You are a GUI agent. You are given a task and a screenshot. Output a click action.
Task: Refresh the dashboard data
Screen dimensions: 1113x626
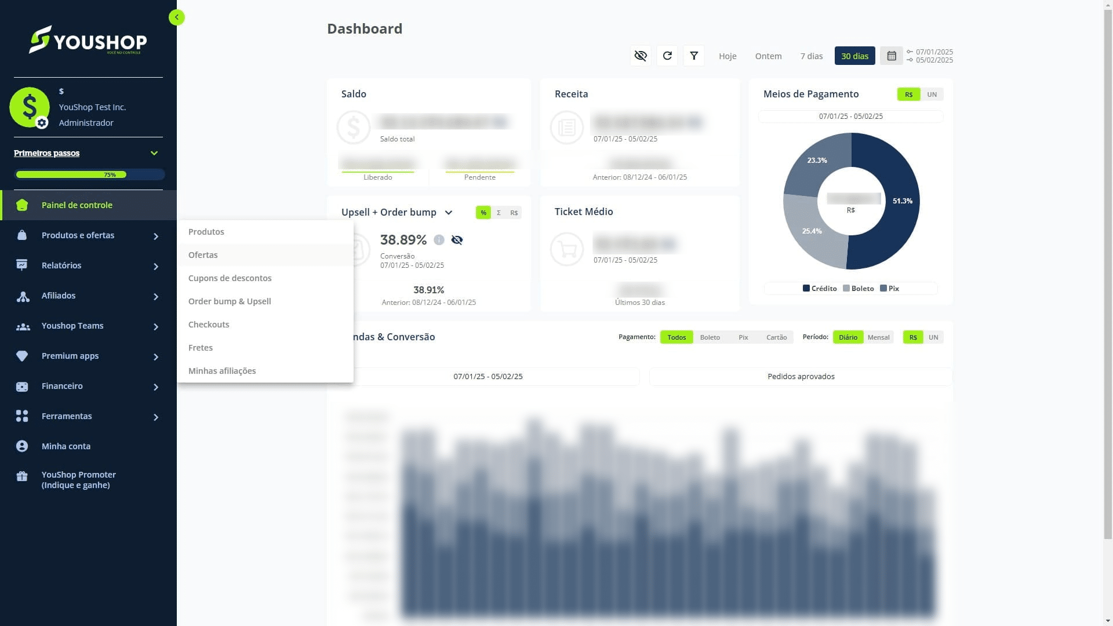pos(667,56)
